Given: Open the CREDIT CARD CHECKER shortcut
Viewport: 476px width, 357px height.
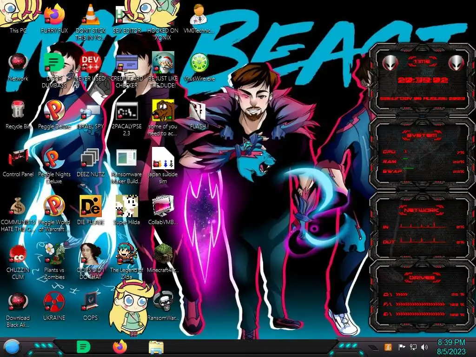Looking at the screenshot, I should tap(126, 70).
